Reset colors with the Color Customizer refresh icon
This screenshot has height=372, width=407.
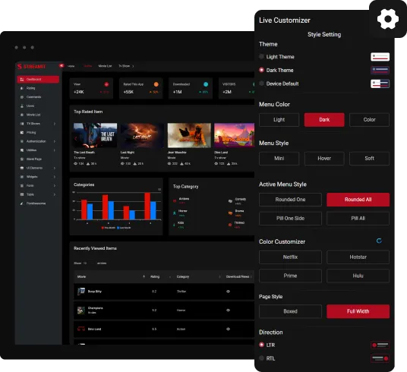point(379,241)
